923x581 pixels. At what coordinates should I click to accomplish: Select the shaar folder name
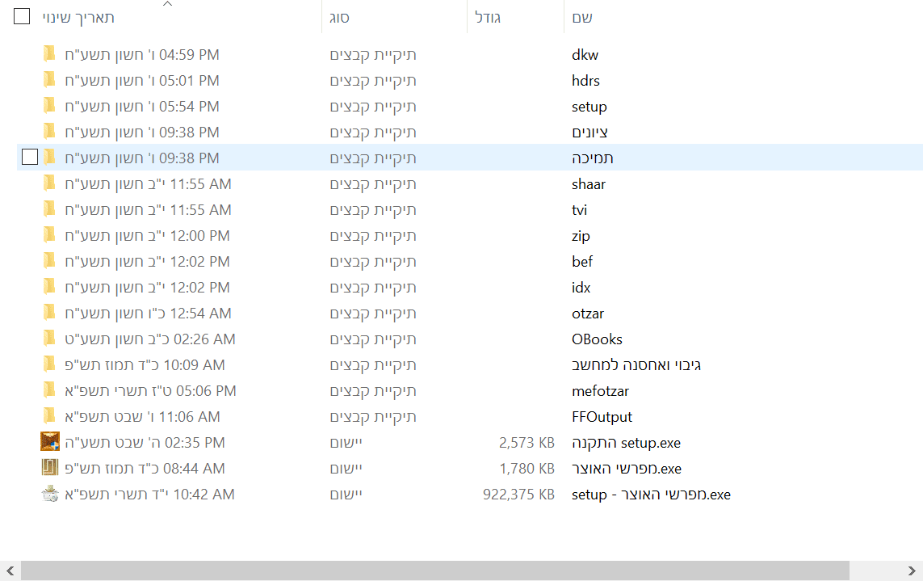(589, 184)
